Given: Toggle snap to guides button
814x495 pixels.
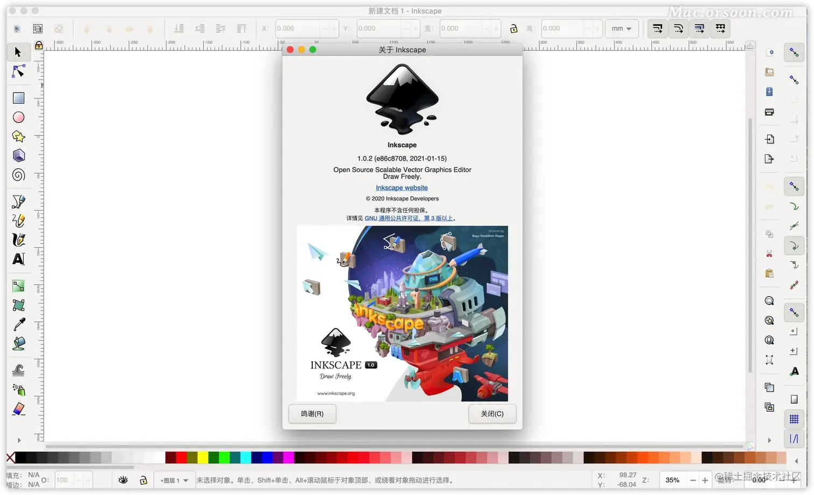Looking at the screenshot, I should tap(794, 439).
